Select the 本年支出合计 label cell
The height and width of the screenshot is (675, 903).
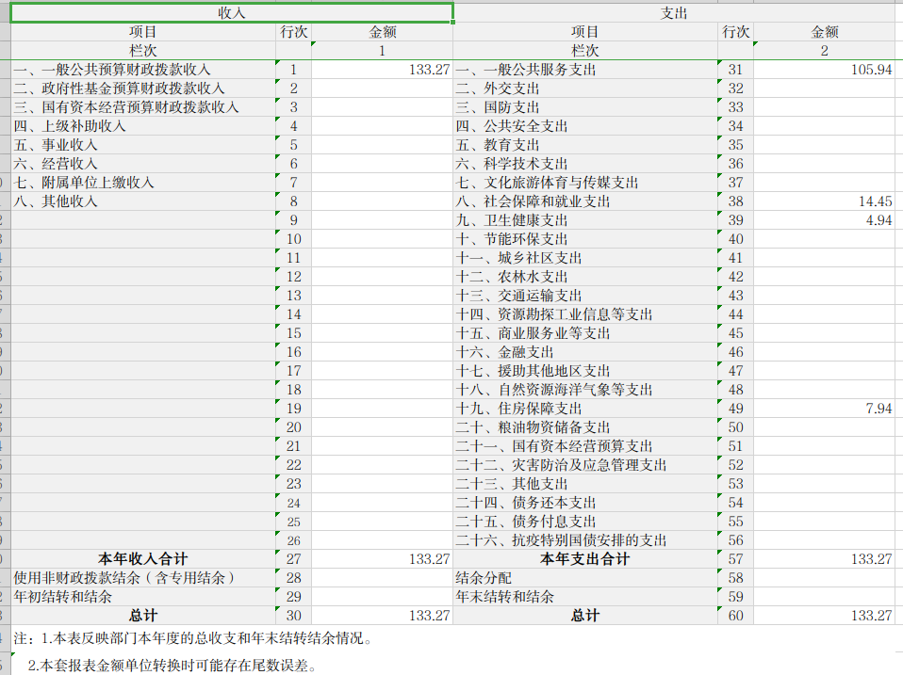pos(584,559)
